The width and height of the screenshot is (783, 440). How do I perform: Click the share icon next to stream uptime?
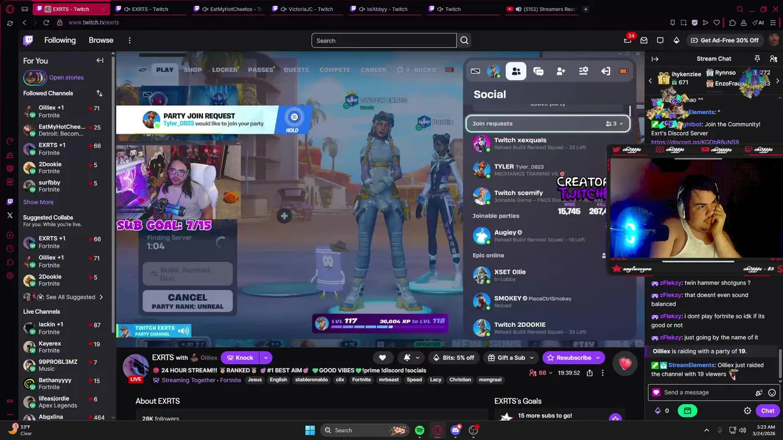point(590,373)
